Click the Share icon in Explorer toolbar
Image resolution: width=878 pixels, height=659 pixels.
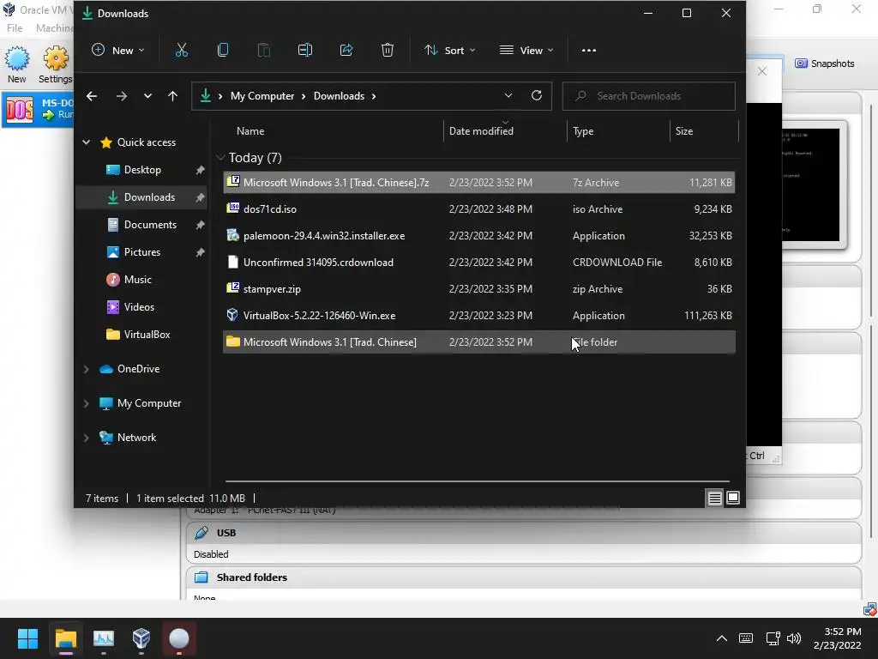tap(346, 51)
